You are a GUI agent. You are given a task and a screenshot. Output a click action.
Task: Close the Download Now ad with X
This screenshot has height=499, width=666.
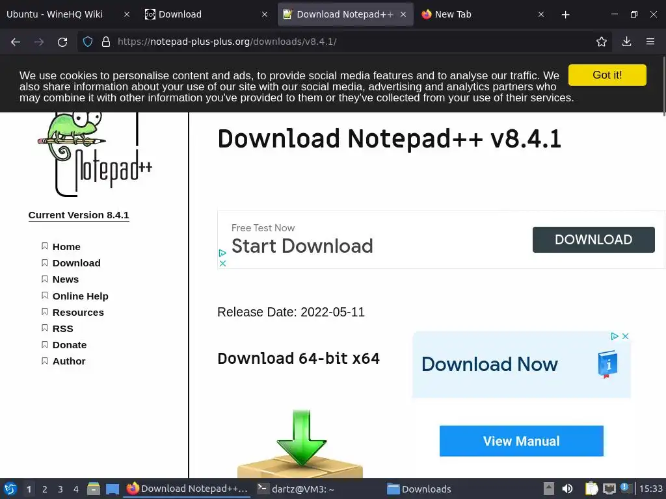[x=625, y=336]
